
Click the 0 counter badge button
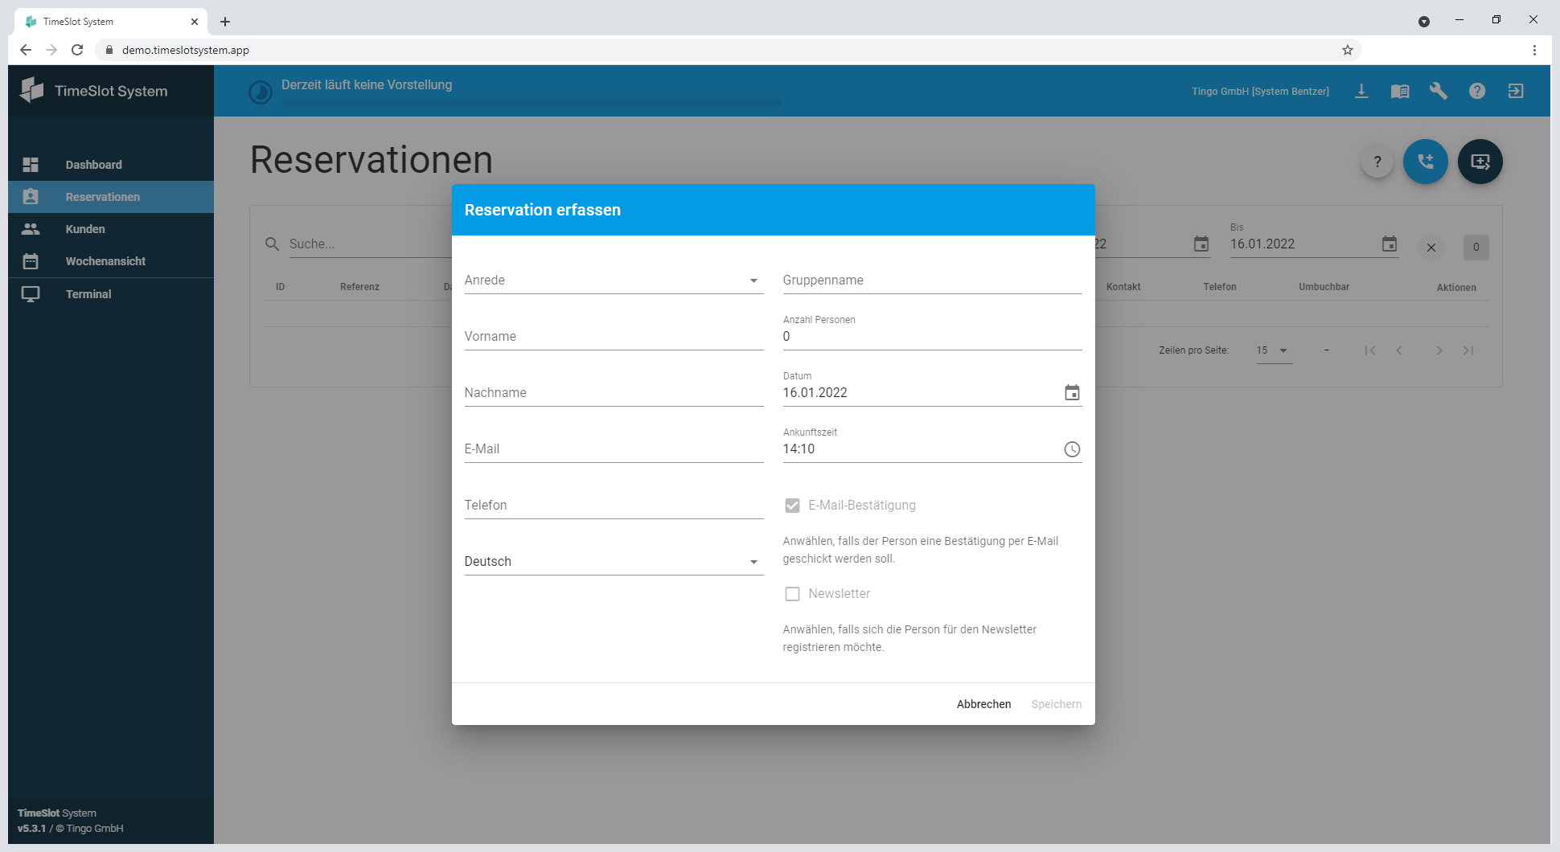point(1476,248)
